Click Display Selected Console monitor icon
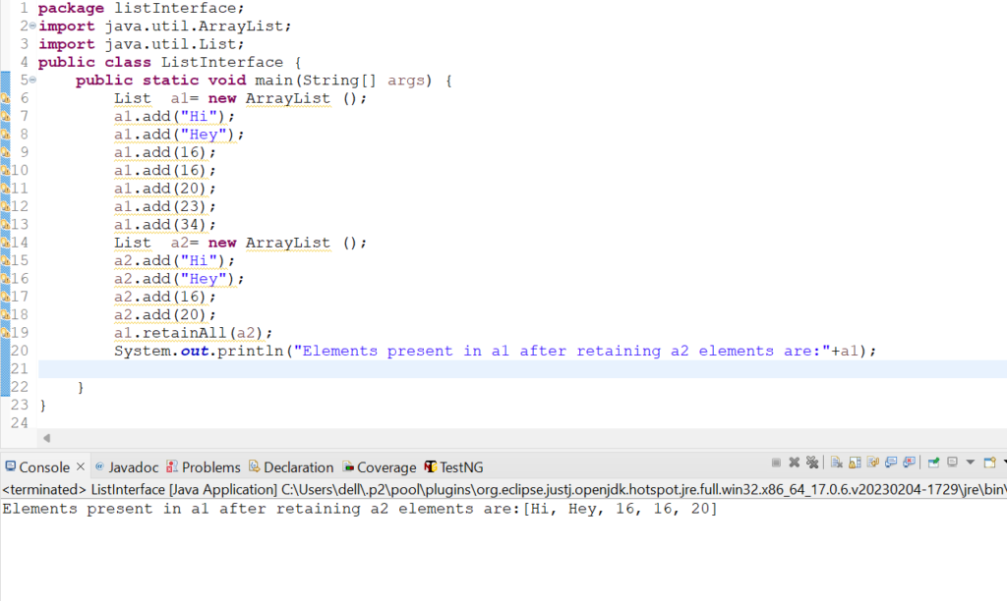 tap(952, 463)
